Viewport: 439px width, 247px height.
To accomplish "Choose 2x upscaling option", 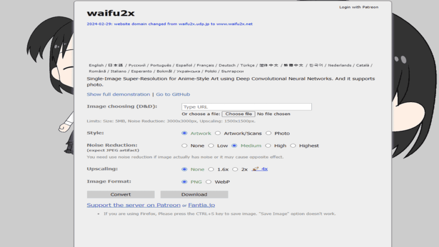I will 235,169.
